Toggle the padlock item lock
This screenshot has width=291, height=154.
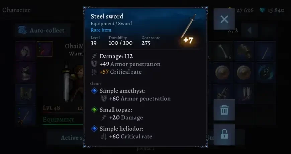click(224, 134)
